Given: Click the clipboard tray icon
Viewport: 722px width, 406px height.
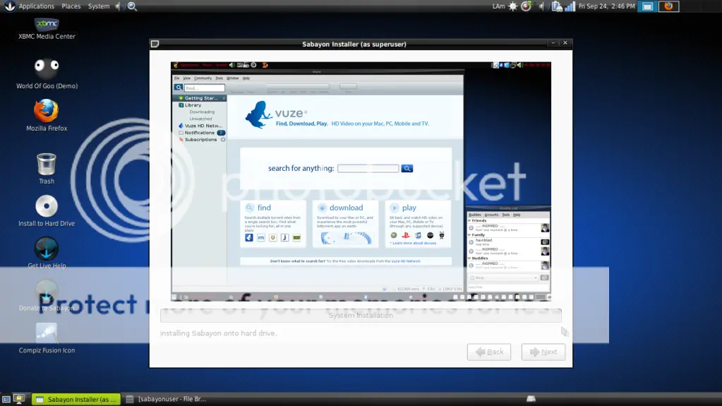Looking at the screenshot, I should [557, 6].
